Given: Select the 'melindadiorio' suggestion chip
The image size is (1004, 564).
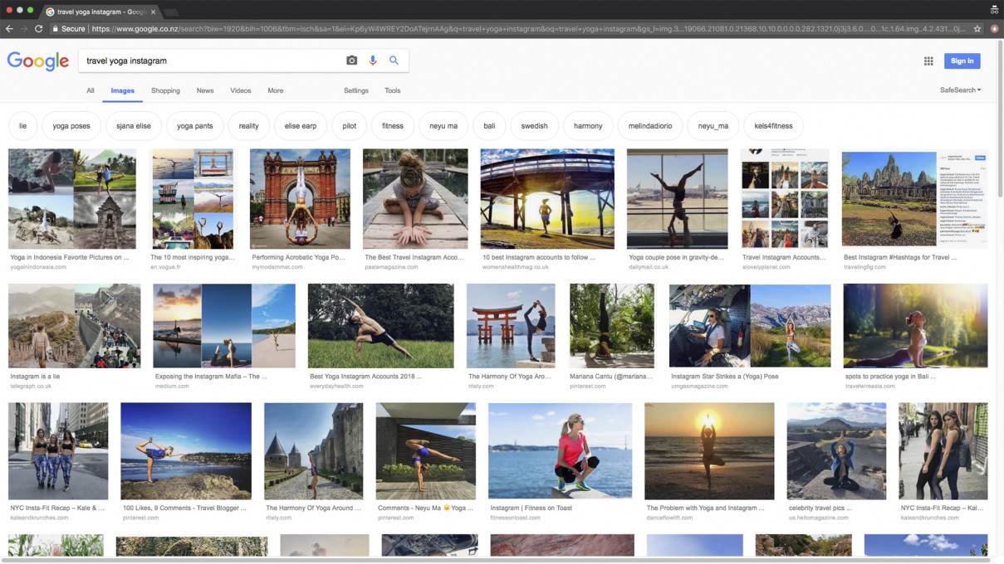Looking at the screenshot, I should click(650, 126).
